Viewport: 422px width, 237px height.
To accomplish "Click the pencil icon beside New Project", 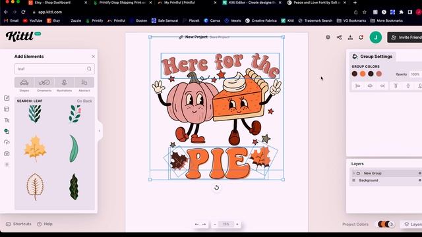I will (x=181, y=37).
